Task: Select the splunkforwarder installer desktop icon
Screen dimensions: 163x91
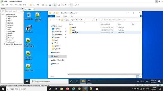Action: click(29, 29)
